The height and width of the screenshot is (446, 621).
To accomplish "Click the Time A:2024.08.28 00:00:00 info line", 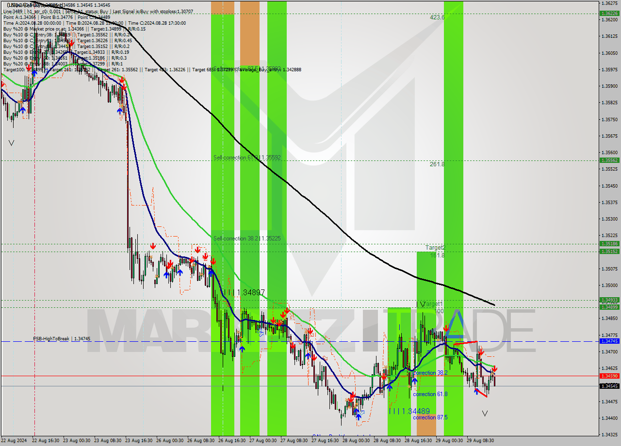I will (94, 23).
